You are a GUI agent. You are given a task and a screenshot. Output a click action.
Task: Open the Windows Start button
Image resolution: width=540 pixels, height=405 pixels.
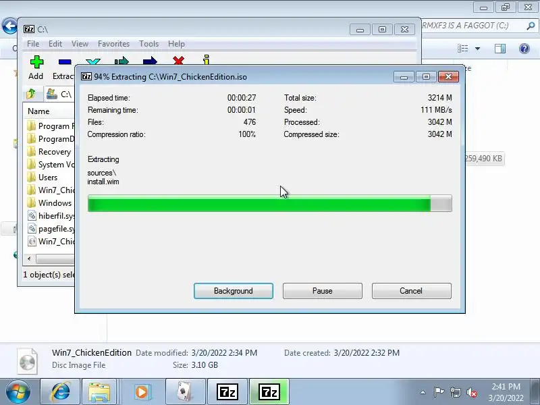coord(18,392)
